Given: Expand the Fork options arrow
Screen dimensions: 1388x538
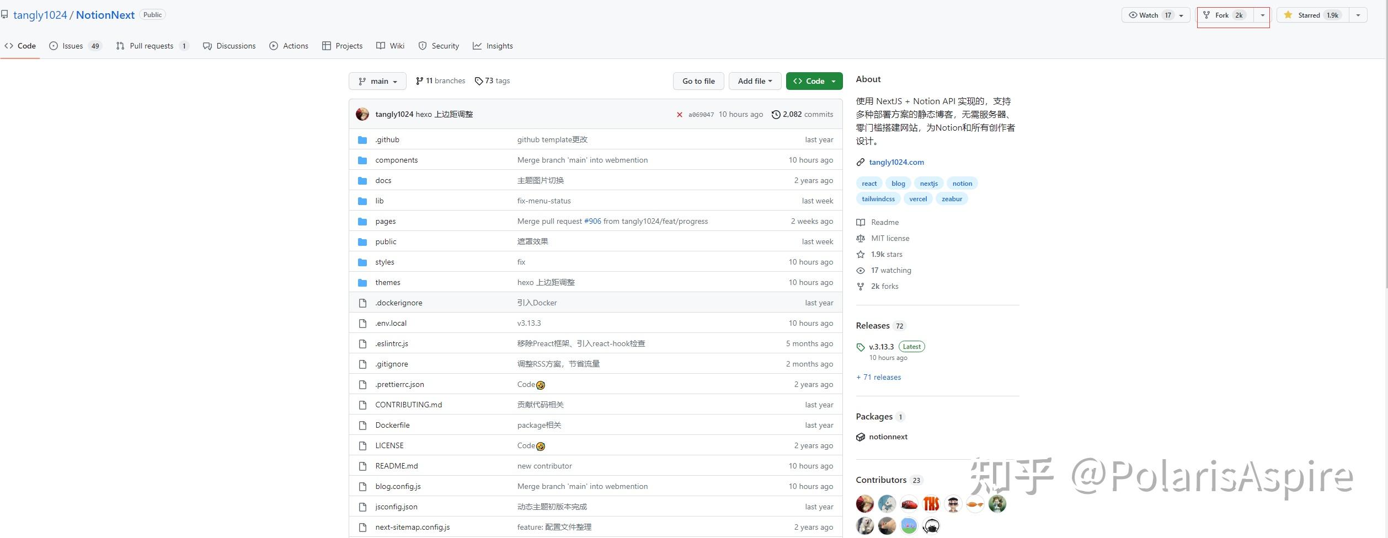Looking at the screenshot, I should pos(1263,15).
